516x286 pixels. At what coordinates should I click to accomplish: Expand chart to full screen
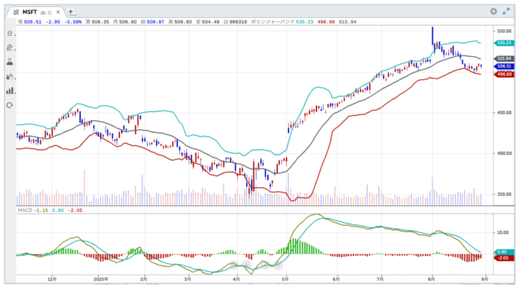[505, 11]
